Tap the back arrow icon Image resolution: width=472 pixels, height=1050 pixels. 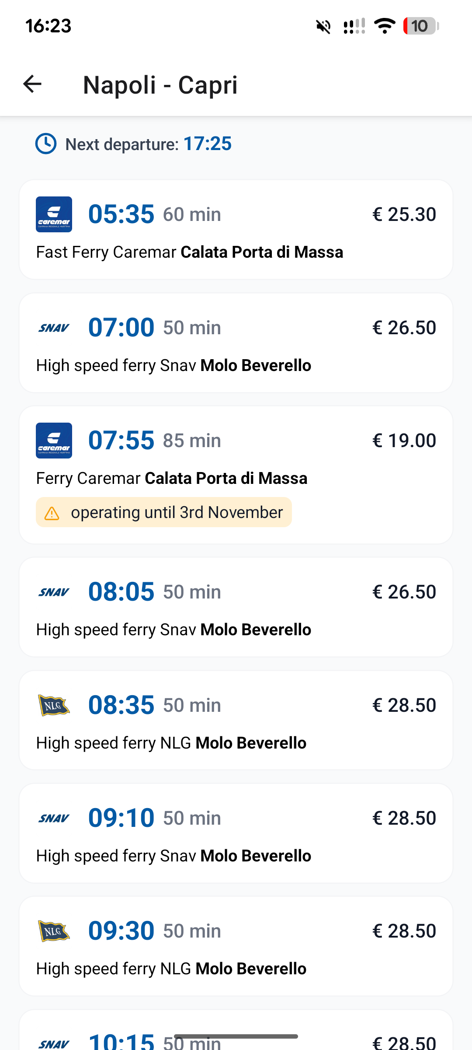[32, 84]
